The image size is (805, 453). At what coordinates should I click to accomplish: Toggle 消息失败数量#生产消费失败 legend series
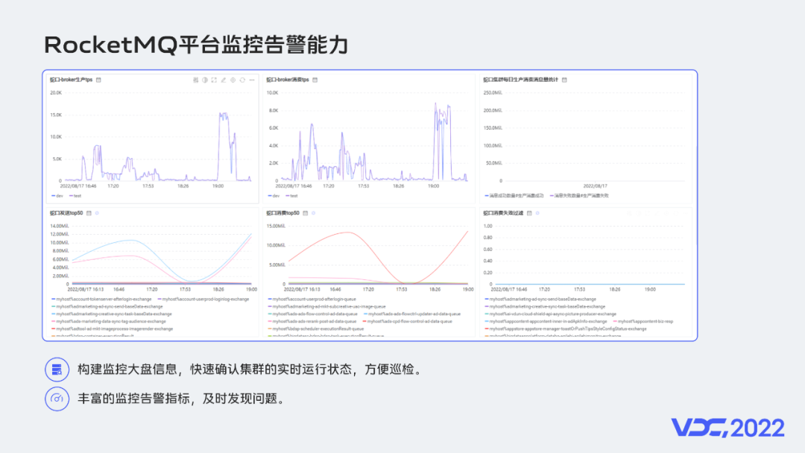click(579, 196)
